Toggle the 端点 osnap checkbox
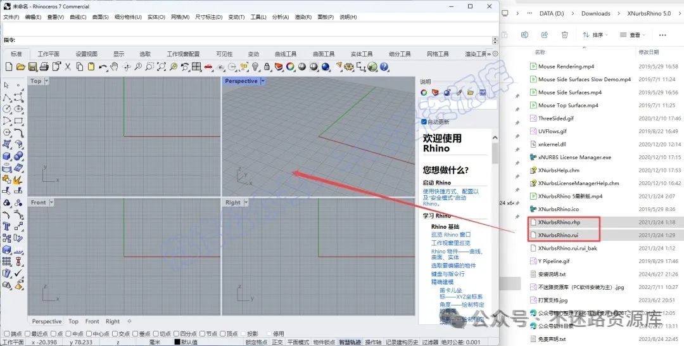This screenshot has height=346, width=684. click(6, 334)
